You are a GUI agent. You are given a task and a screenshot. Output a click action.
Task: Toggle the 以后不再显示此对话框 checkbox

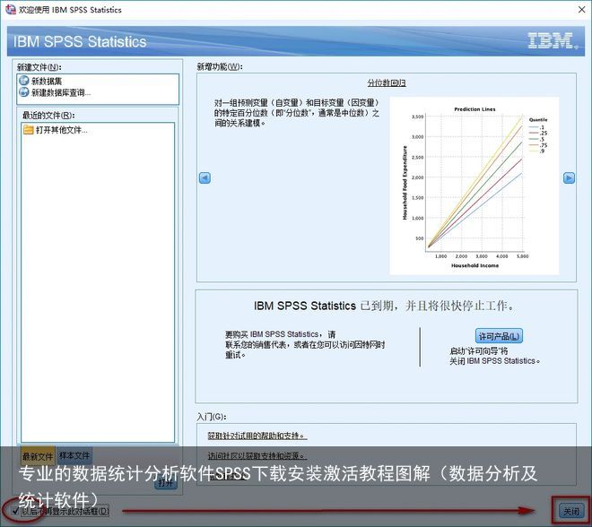click(15, 511)
